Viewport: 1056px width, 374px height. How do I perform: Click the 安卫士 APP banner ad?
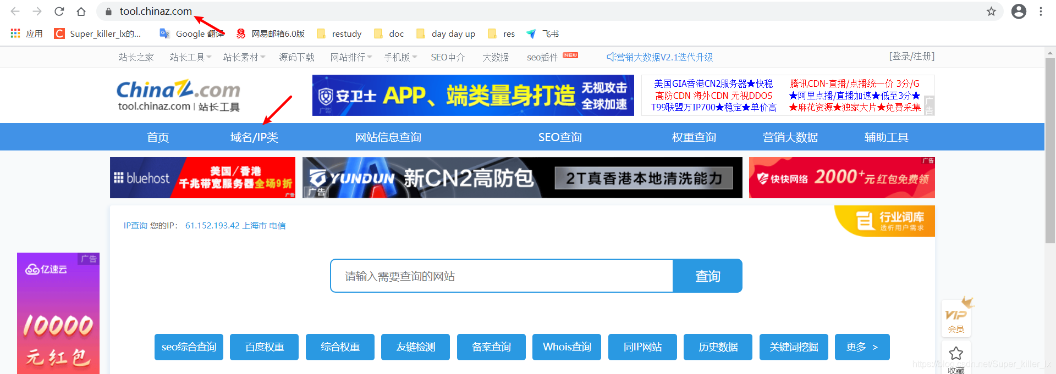coord(473,96)
